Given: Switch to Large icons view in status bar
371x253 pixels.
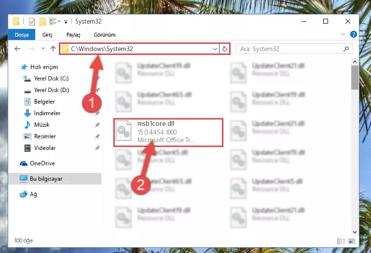Looking at the screenshot, I should coord(352,241).
